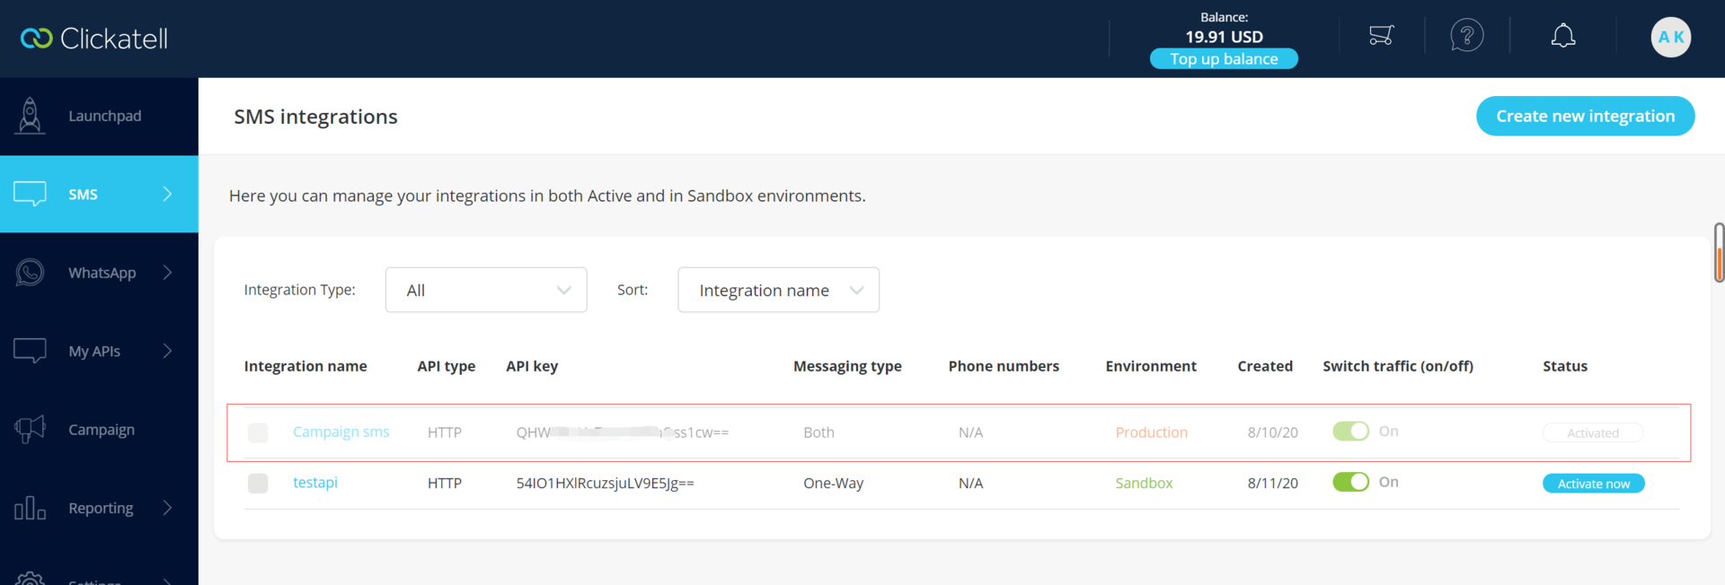Click the testapi API key value

(605, 483)
